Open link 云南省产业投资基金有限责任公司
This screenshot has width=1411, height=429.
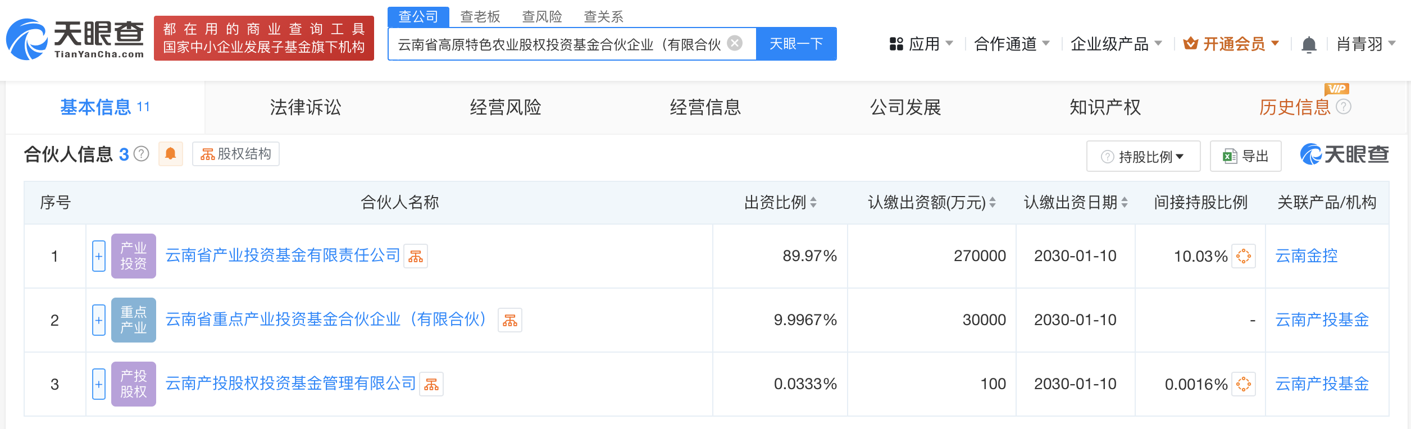point(283,255)
